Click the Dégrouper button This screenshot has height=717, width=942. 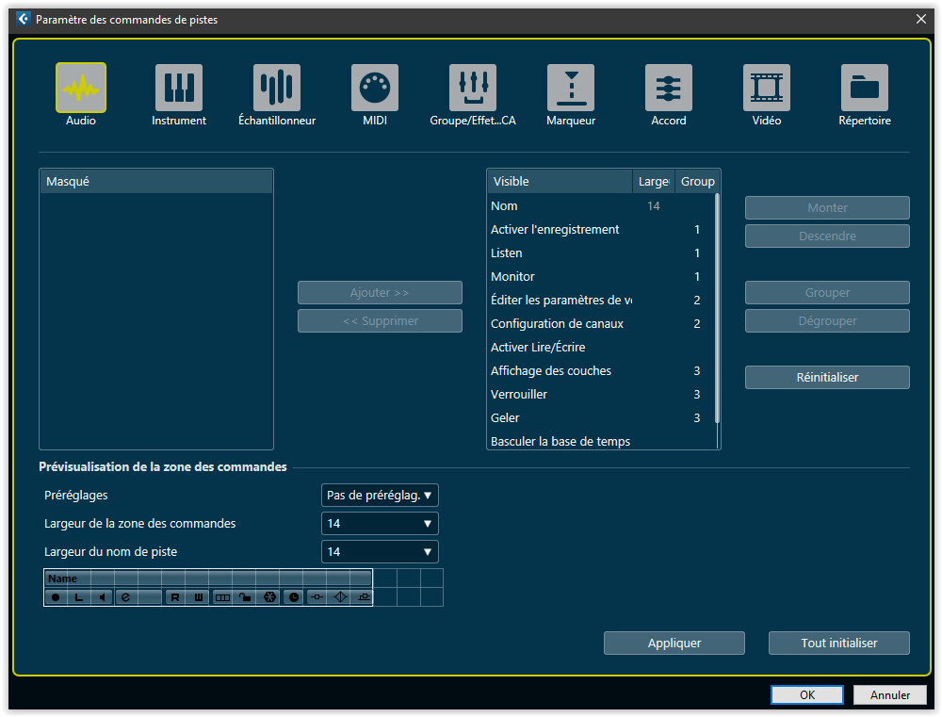pyautogui.click(x=827, y=321)
